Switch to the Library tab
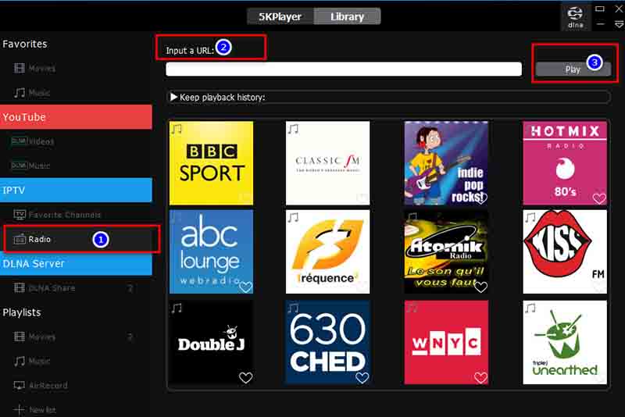625x417 pixels. click(x=347, y=16)
